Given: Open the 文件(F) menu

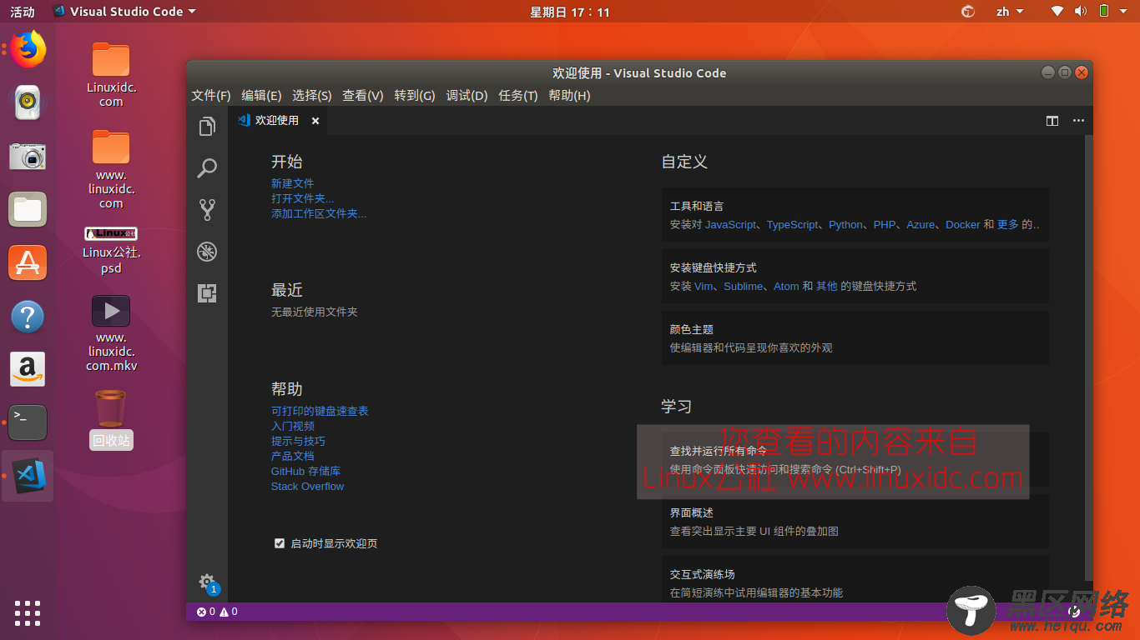Looking at the screenshot, I should [x=210, y=96].
